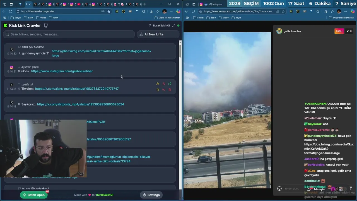The height and width of the screenshot is (201, 357).
Task: Open Copilot icon in Instagram browser window
Action: coord(353,11)
